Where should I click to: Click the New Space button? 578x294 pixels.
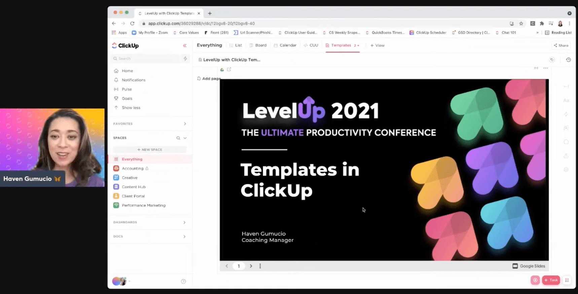[150, 150]
